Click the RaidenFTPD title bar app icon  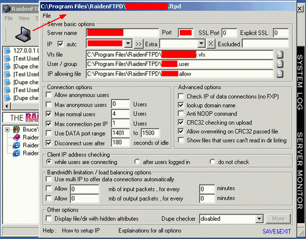[7, 9]
